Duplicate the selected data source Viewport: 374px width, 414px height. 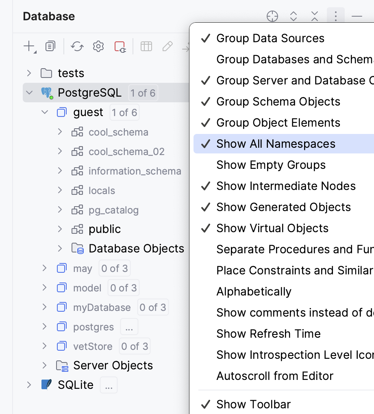tap(50, 46)
